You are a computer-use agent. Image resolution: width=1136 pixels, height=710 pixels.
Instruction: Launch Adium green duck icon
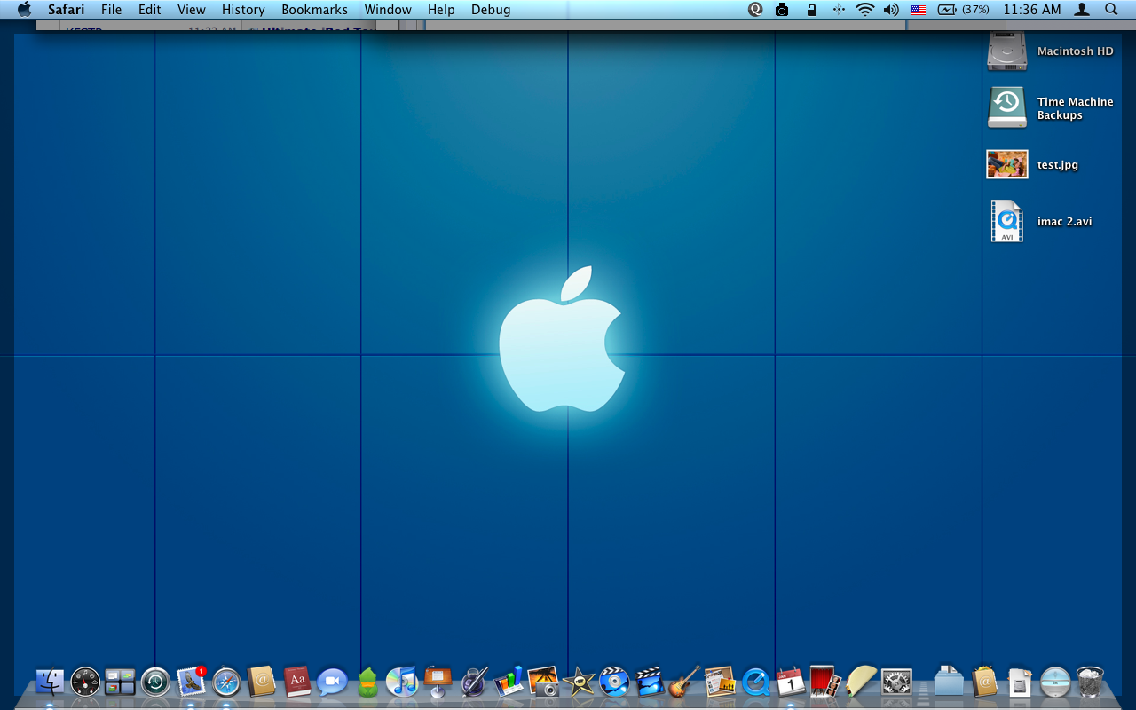pyautogui.click(x=367, y=682)
